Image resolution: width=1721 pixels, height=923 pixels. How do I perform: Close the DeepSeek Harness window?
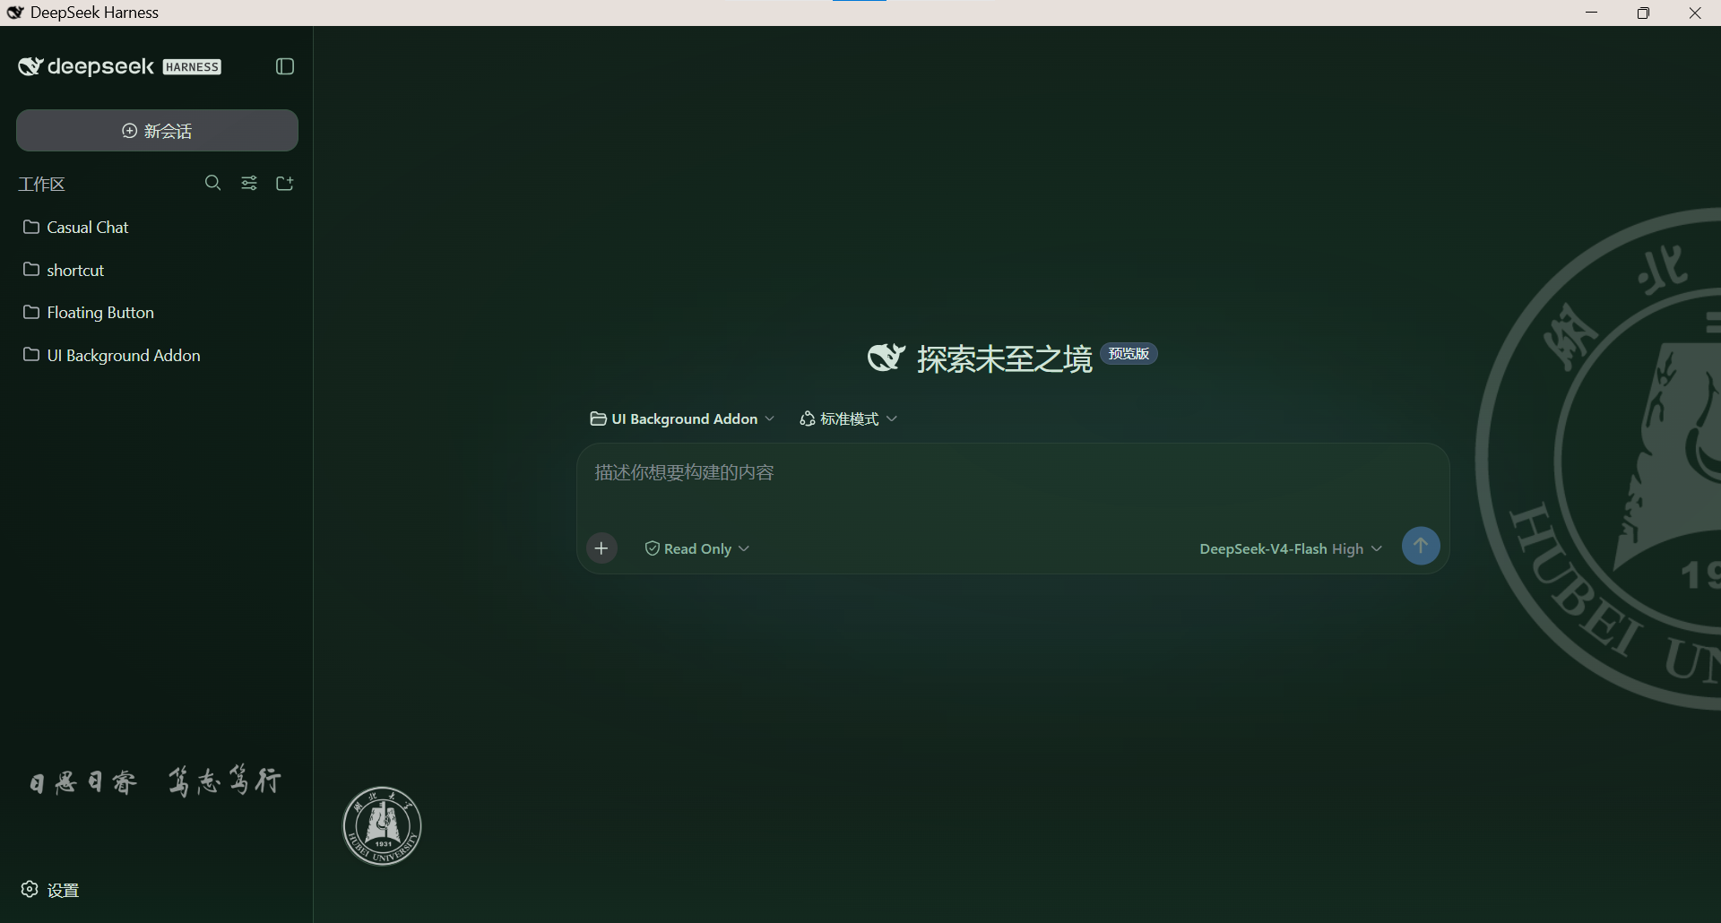[1695, 13]
